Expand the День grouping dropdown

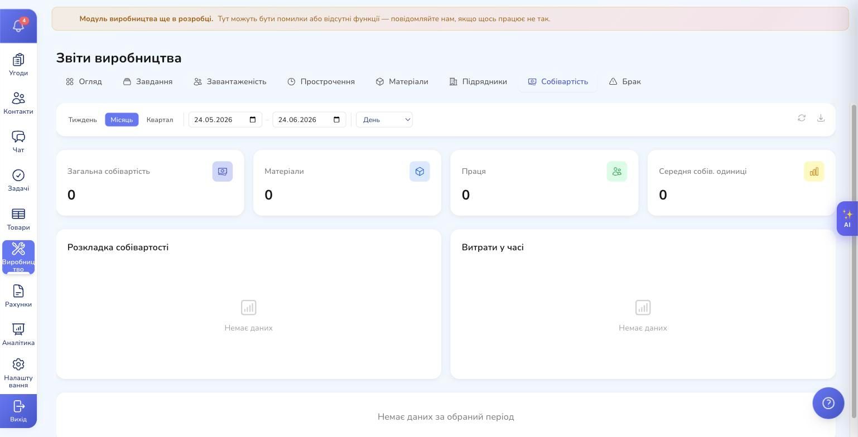384,120
